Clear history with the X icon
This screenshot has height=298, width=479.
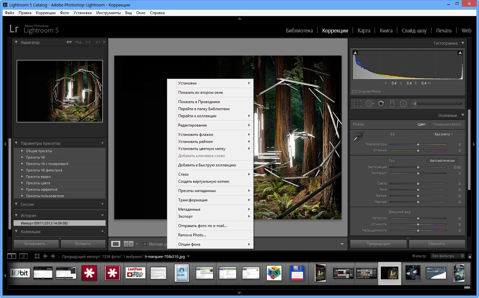(102, 215)
